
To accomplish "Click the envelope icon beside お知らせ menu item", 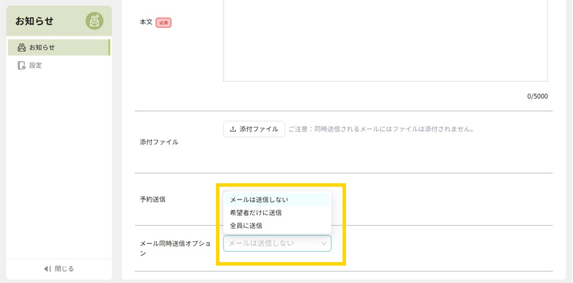I will (x=22, y=48).
